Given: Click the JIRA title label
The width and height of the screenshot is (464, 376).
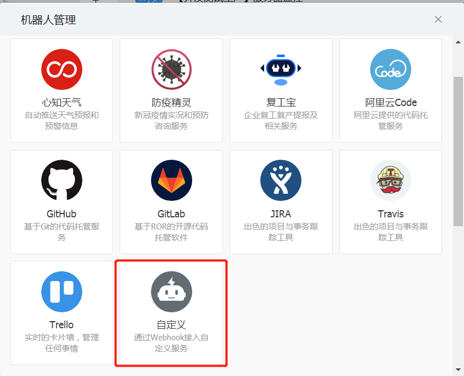Looking at the screenshot, I should 281,214.
